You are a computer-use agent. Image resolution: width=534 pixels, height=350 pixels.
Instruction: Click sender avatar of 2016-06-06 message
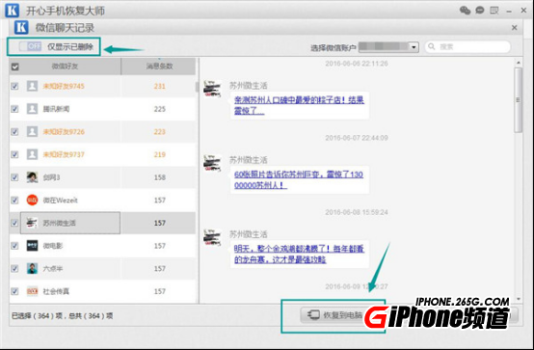click(x=212, y=89)
